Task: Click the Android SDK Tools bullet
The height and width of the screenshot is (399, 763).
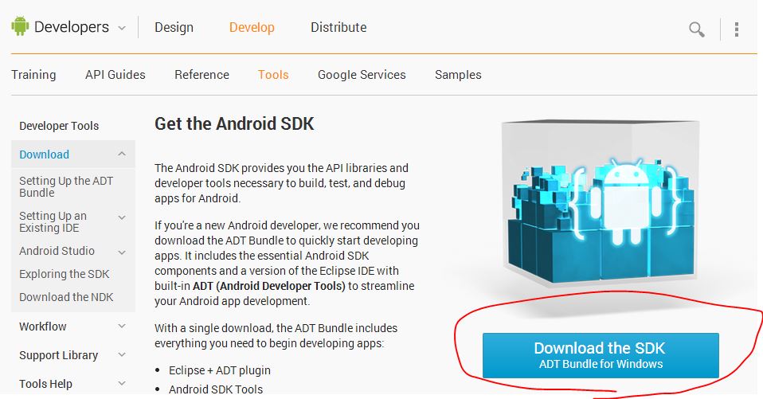Action: point(216,389)
